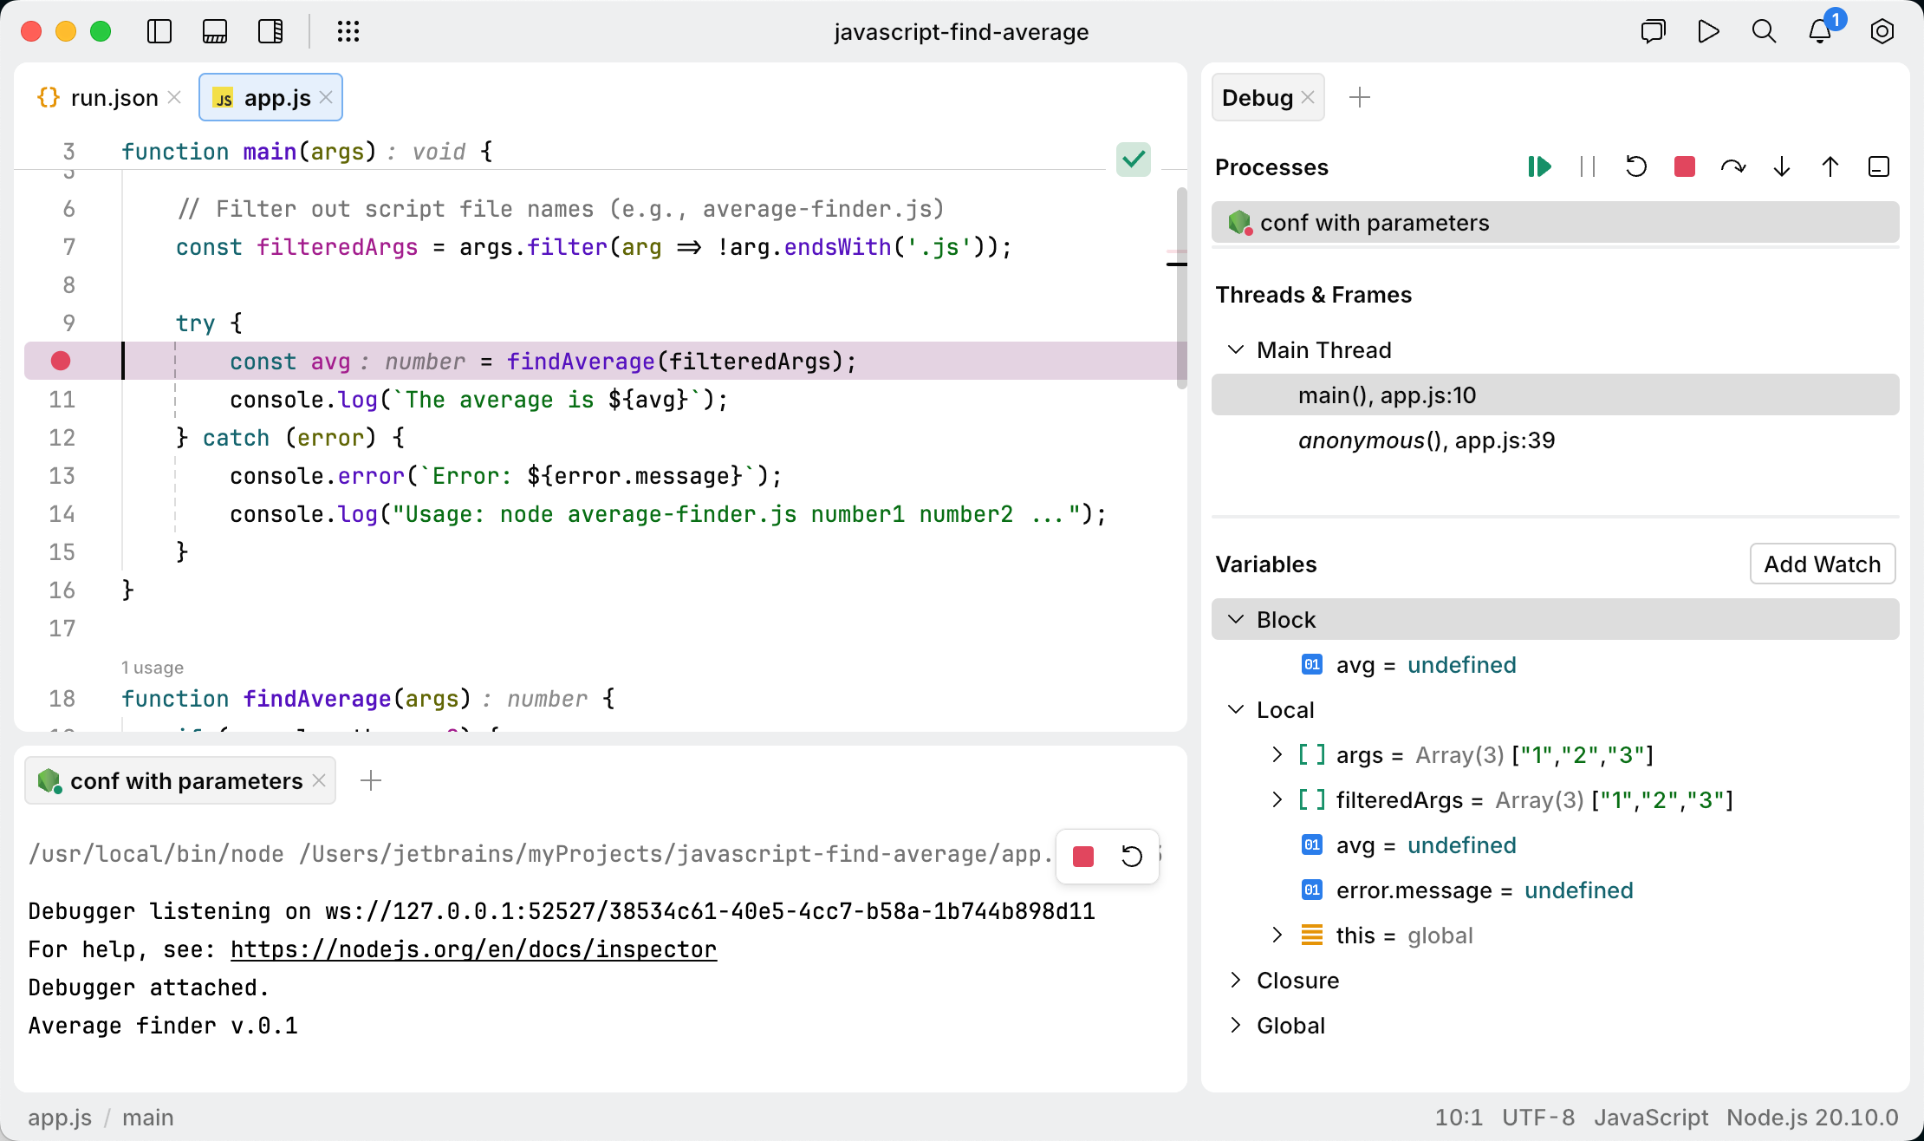Open the settings gear in title bar

pos(1882,31)
